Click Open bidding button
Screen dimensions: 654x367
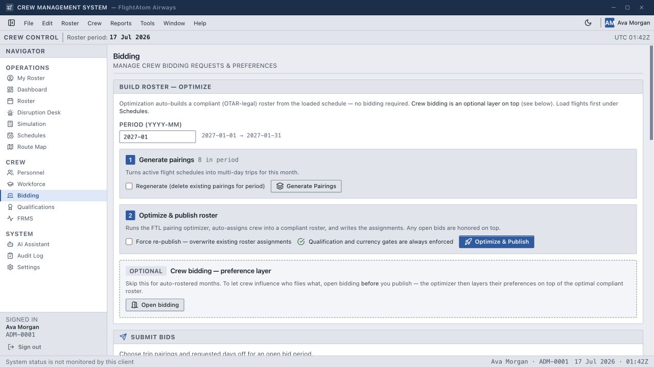tap(155, 305)
